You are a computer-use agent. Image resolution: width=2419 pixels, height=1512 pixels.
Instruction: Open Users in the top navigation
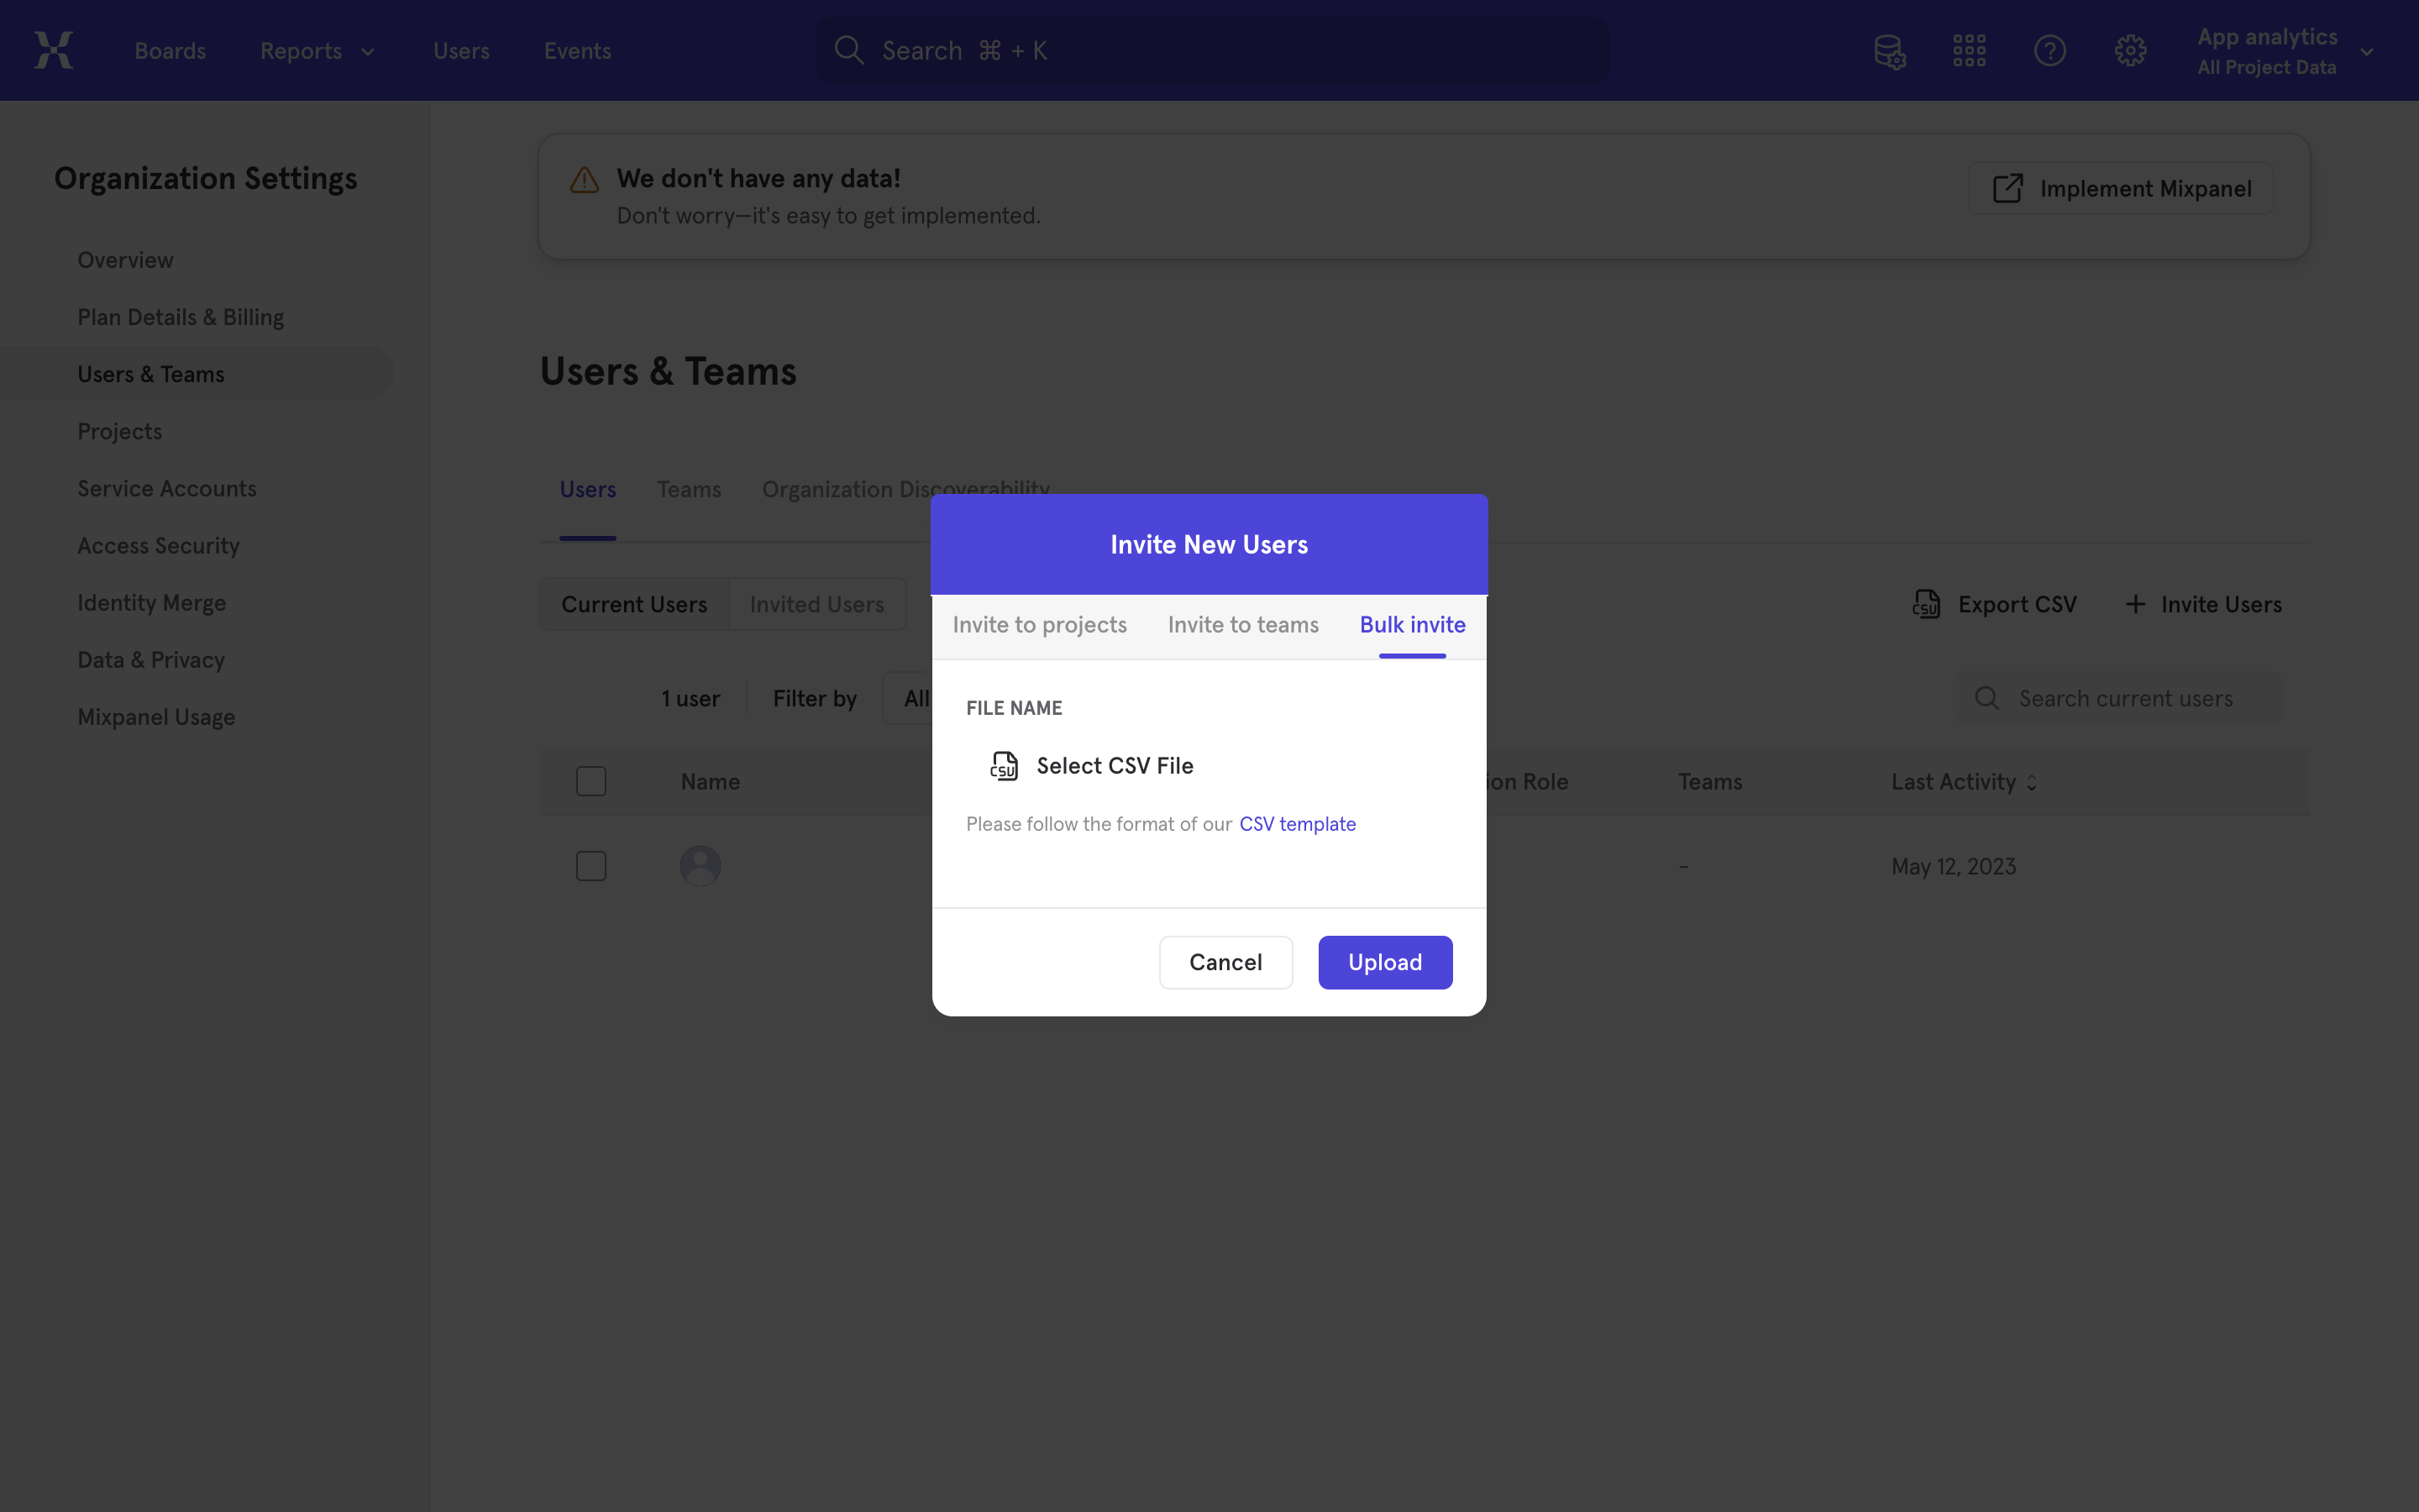coord(461,51)
